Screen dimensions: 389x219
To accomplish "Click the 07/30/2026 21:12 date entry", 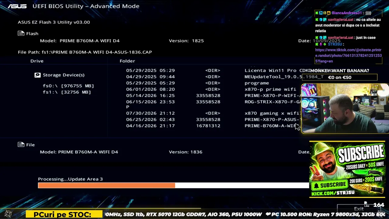I will pyautogui.click(x=150, y=113).
